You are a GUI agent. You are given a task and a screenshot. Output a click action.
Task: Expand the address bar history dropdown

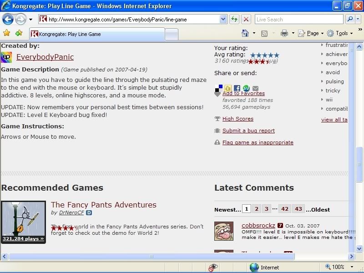coord(223,19)
